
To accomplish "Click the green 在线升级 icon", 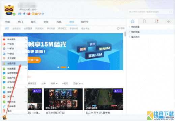I will [x=4, y=78].
